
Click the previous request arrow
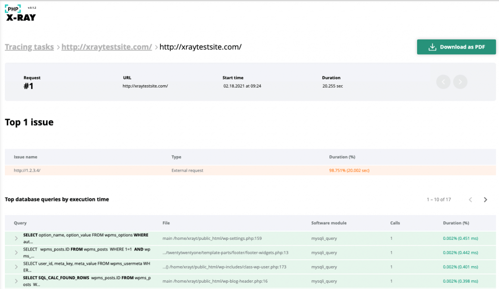point(443,82)
